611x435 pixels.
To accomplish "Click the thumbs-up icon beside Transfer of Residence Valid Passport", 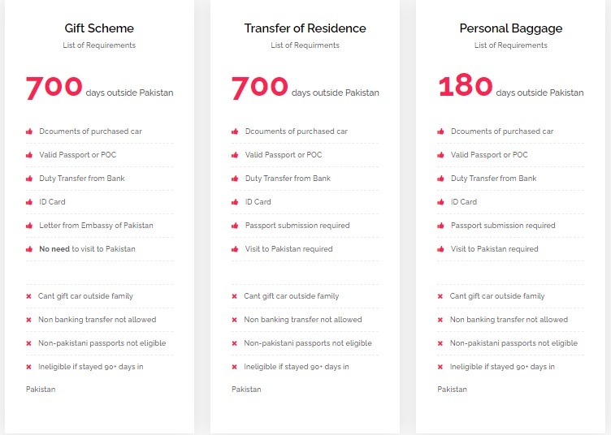I will point(235,155).
